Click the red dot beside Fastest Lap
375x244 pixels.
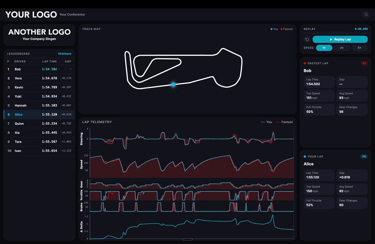pyautogui.click(x=305, y=63)
